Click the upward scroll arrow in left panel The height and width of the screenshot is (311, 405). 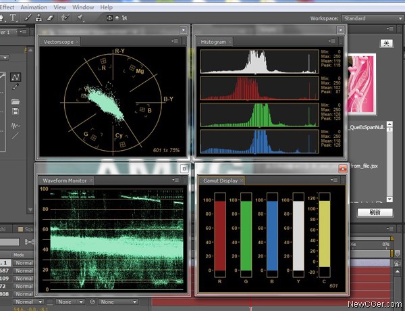pyautogui.click(x=30, y=50)
